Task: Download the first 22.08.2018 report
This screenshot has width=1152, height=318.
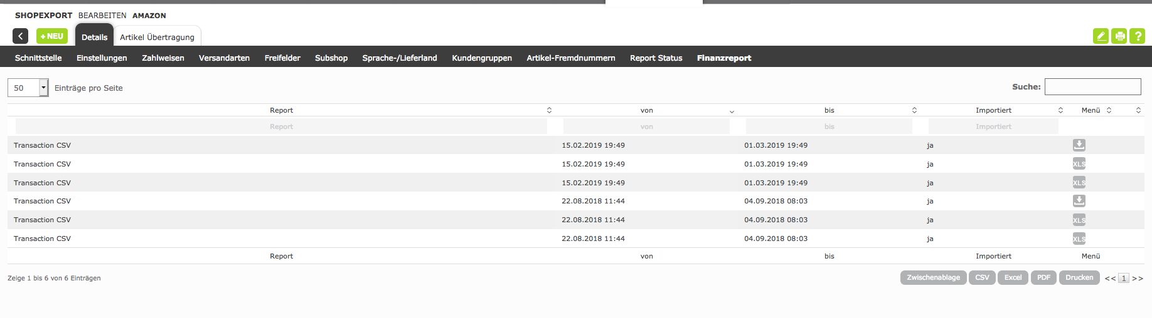Action: 1079,201
